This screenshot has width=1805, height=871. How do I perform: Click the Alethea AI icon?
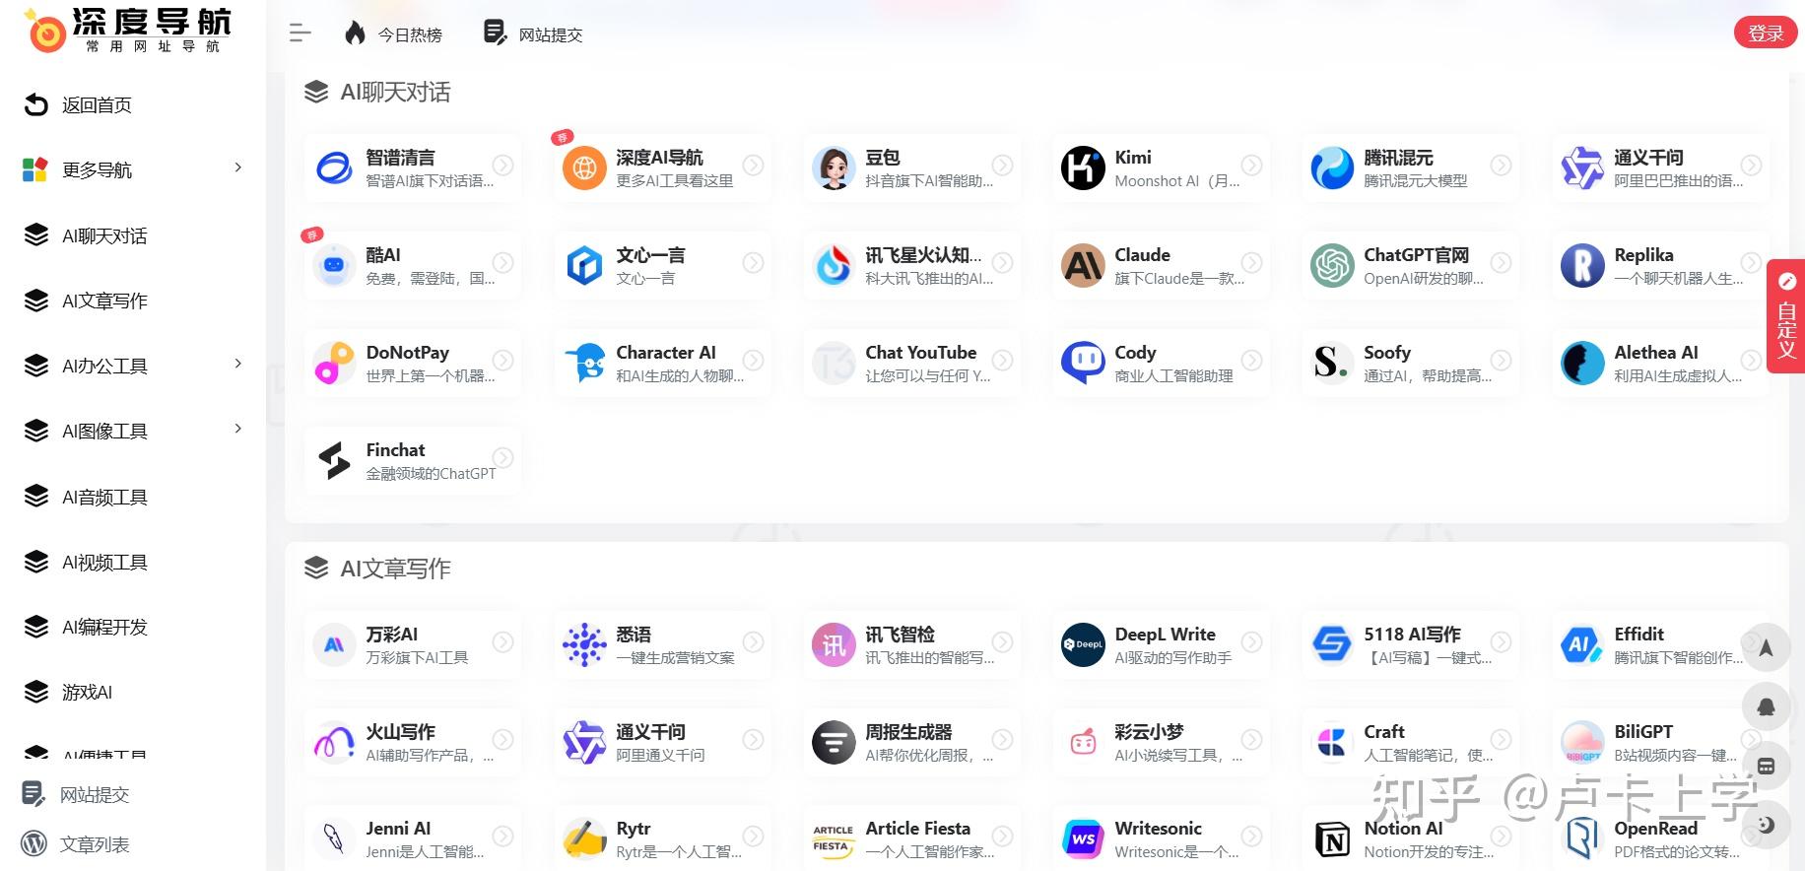coord(1582,364)
